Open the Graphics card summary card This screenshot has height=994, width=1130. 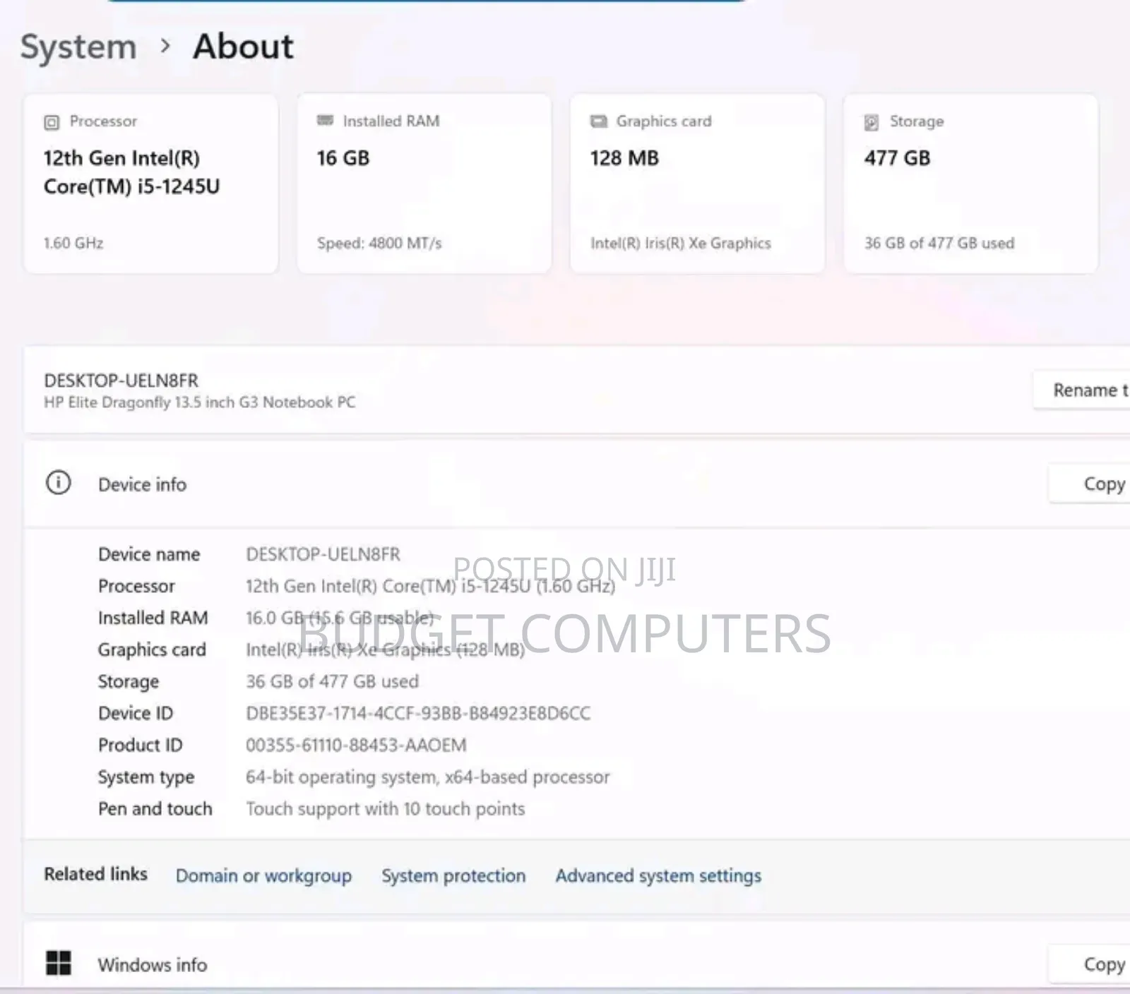697,184
